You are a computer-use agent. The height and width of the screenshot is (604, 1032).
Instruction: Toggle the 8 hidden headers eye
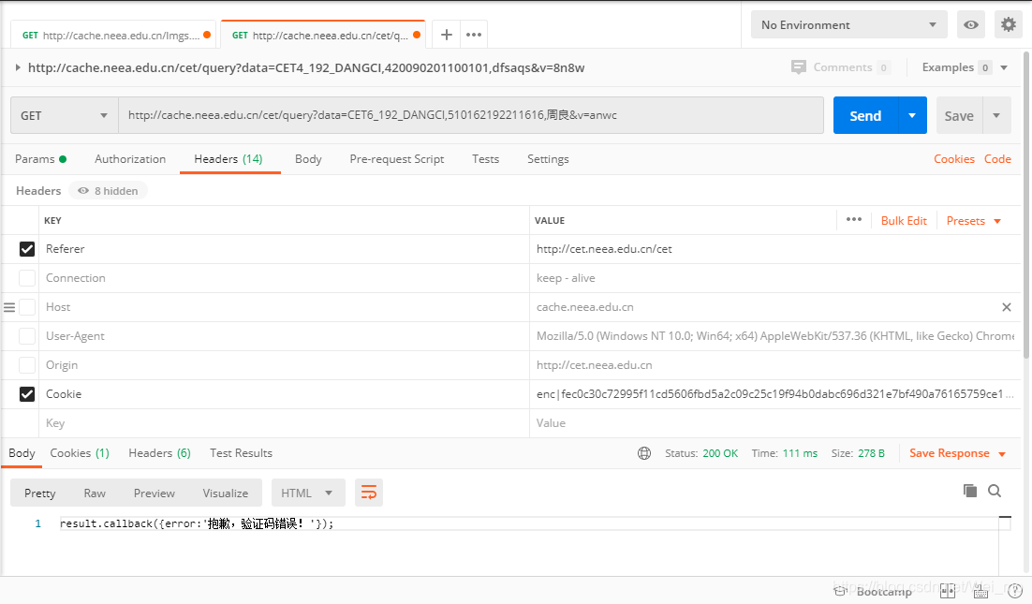point(83,191)
